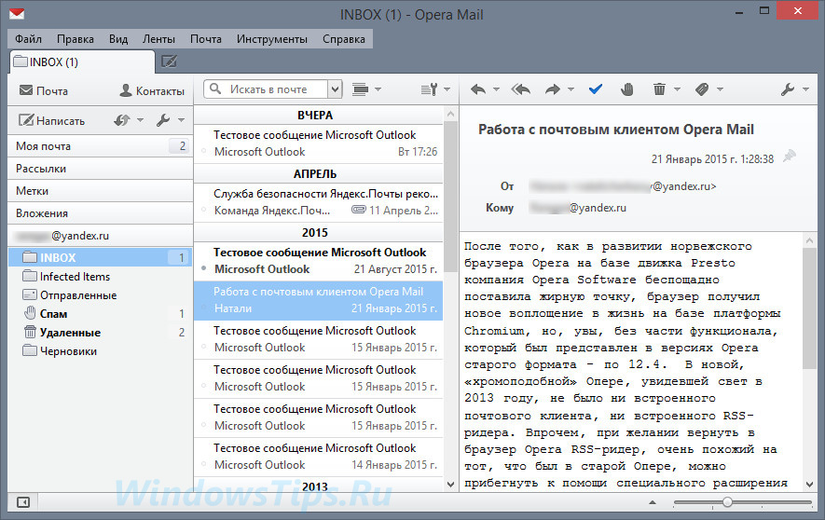
Task: Open the Ленты menu
Action: coord(158,39)
